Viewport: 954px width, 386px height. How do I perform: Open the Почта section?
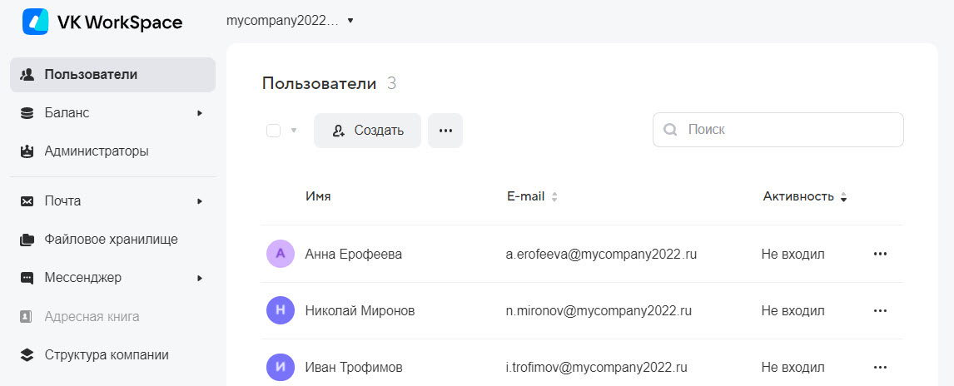point(112,201)
